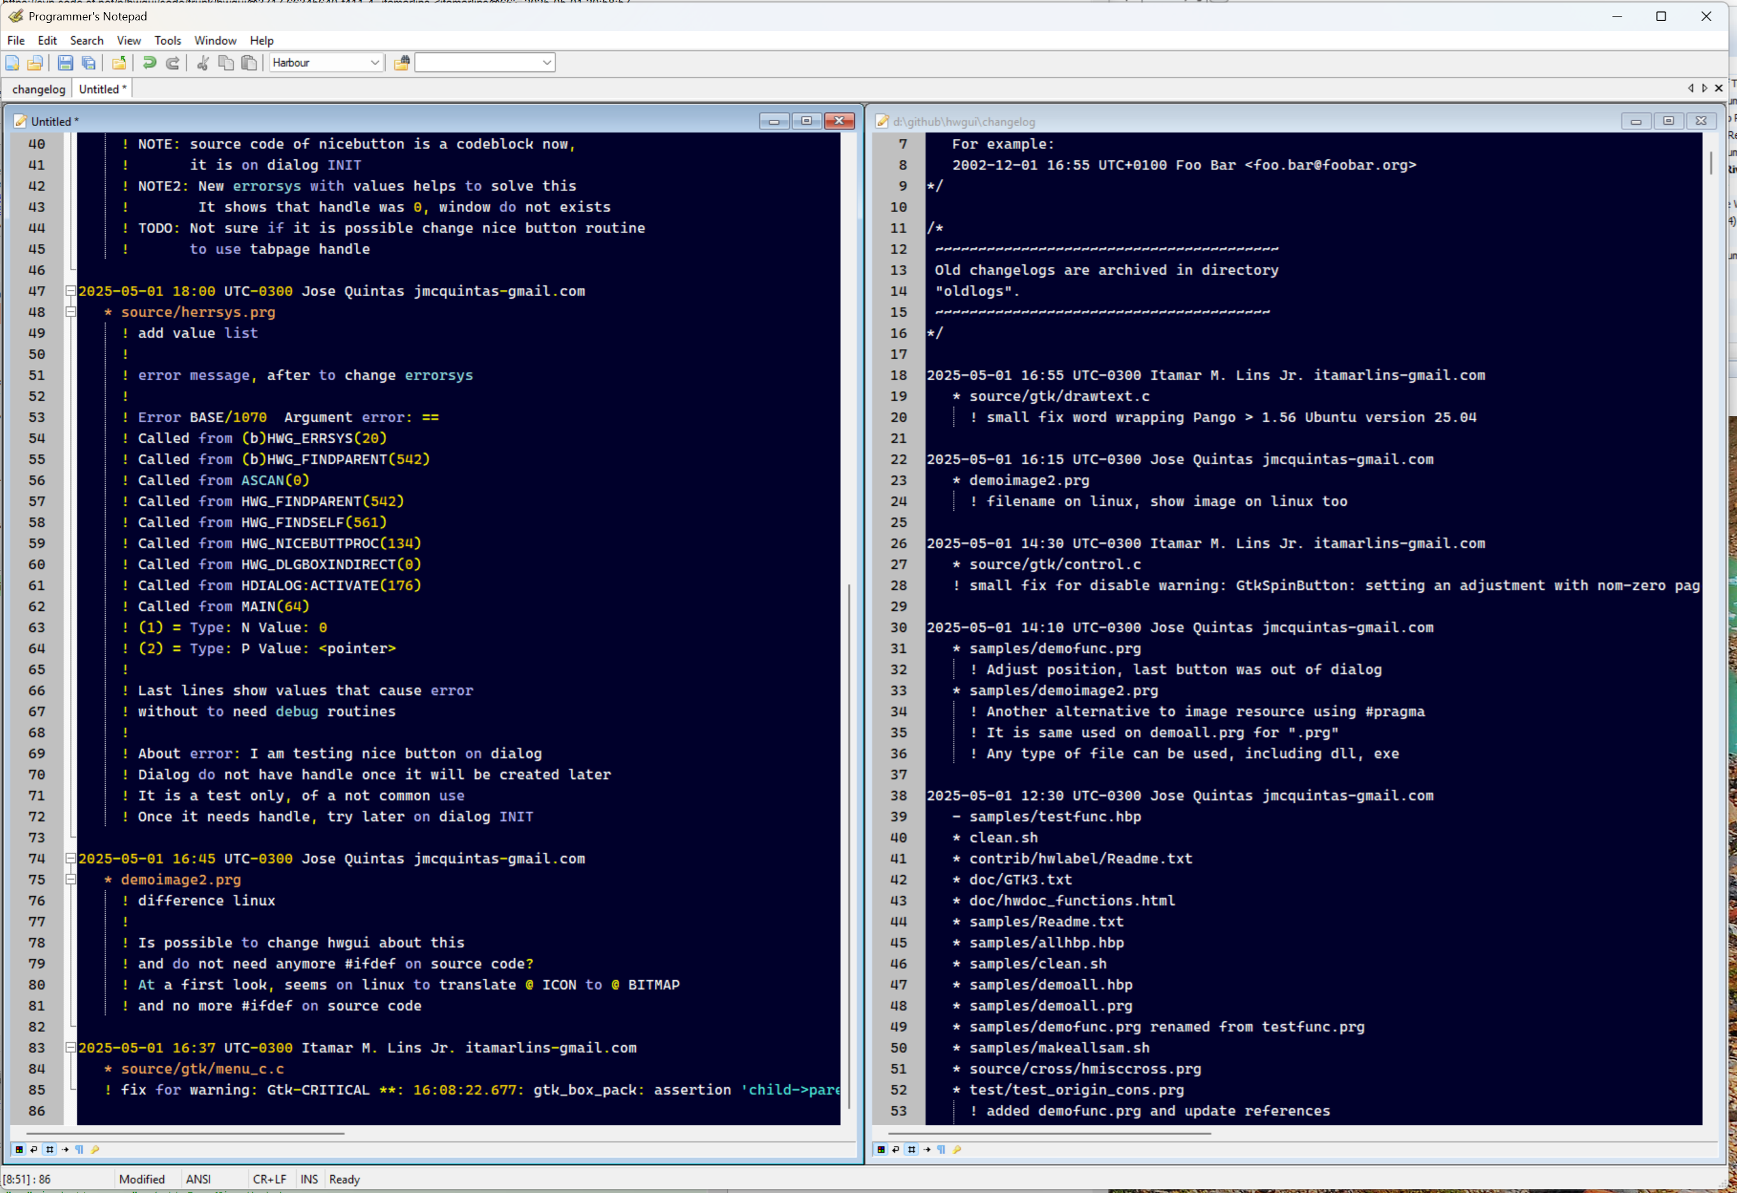Collapse fold at line 47 entry

coord(70,291)
